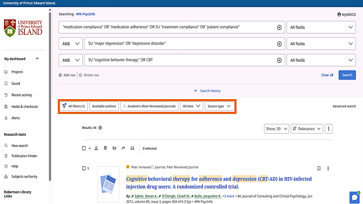
Task: Click the cite quotation-mark icon
Action: 133,148
